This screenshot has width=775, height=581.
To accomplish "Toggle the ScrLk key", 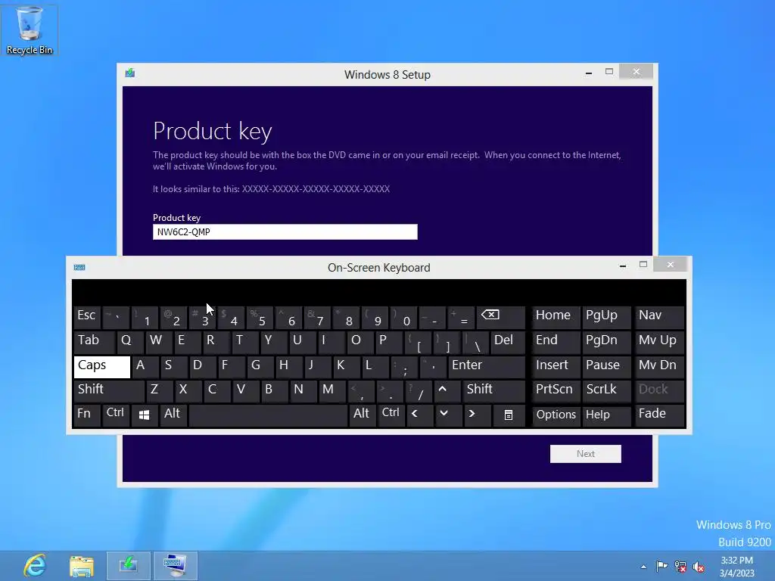I will click(606, 390).
